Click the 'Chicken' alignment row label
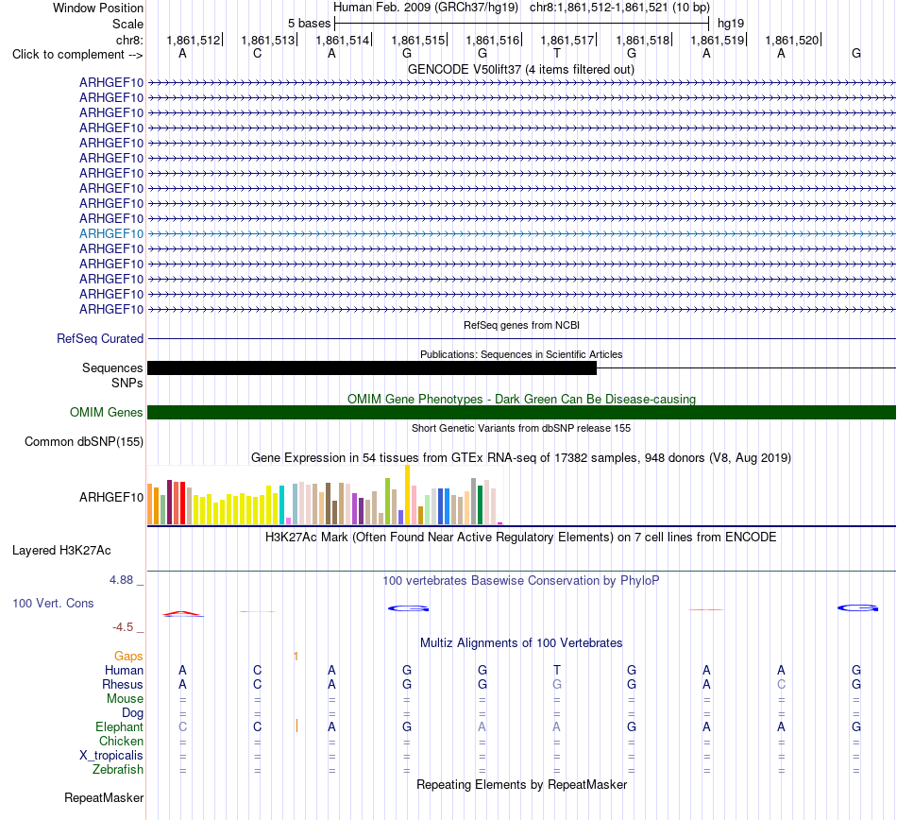The width and height of the screenshot is (897, 820). click(121, 741)
